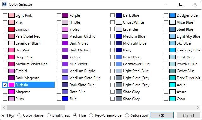Tick the Dark Blue checkbox

(x=113, y=15)
